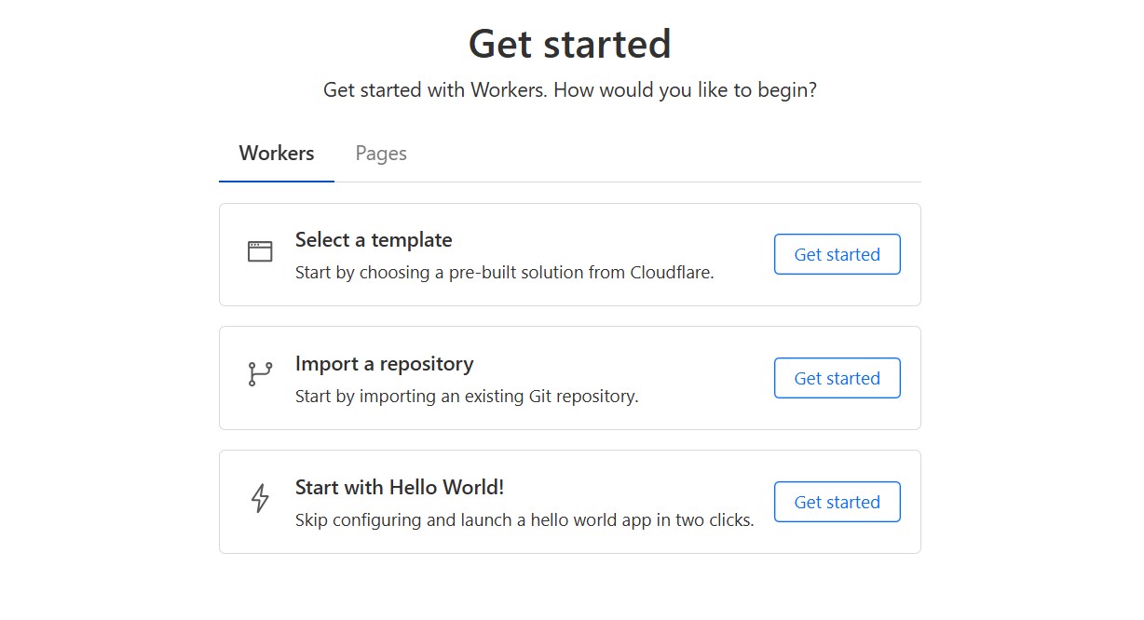The image size is (1144, 620).
Task: Click the Select a template heading text
Action: [x=373, y=239]
